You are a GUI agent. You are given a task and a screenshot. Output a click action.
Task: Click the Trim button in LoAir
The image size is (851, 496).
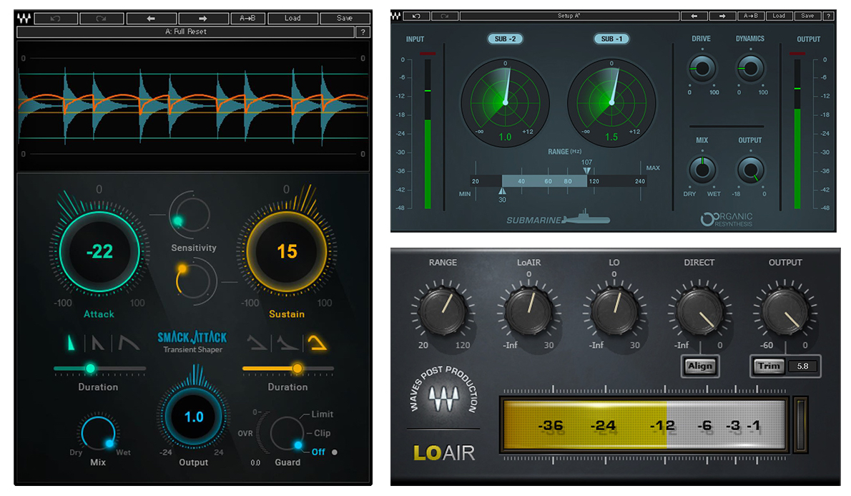coord(769,366)
